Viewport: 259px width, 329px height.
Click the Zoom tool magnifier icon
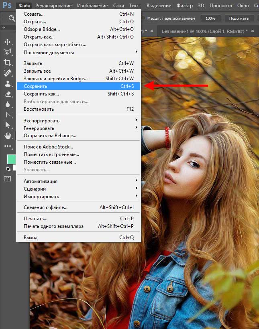pos(12,18)
